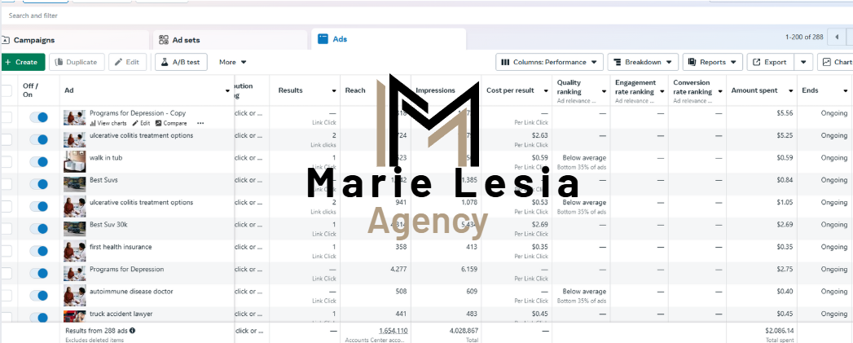The height and width of the screenshot is (343, 853).
Task: Click the info icon beside Results from 288 ads
Action: [x=133, y=330]
